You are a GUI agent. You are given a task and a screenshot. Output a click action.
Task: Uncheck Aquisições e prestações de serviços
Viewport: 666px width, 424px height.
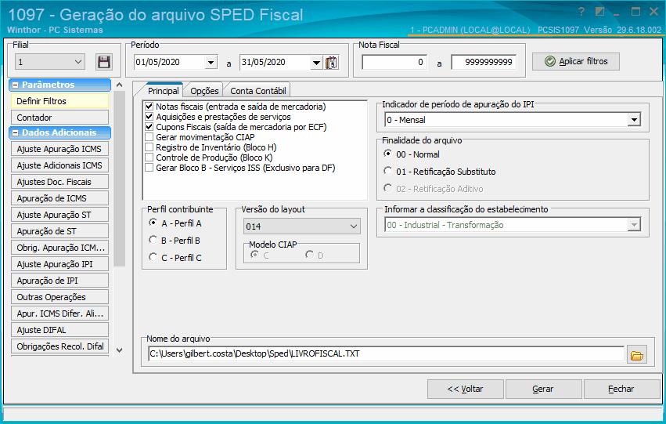coord(149,117)
